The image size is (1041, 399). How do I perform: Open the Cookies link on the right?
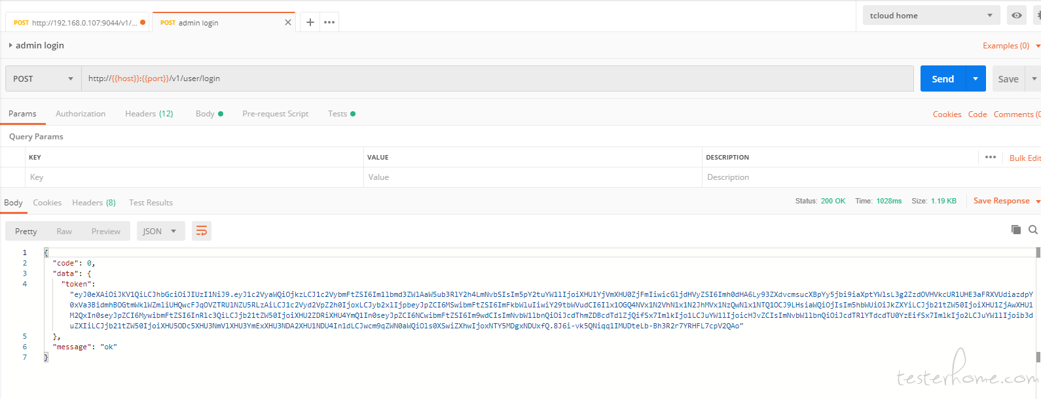point(947,114)
